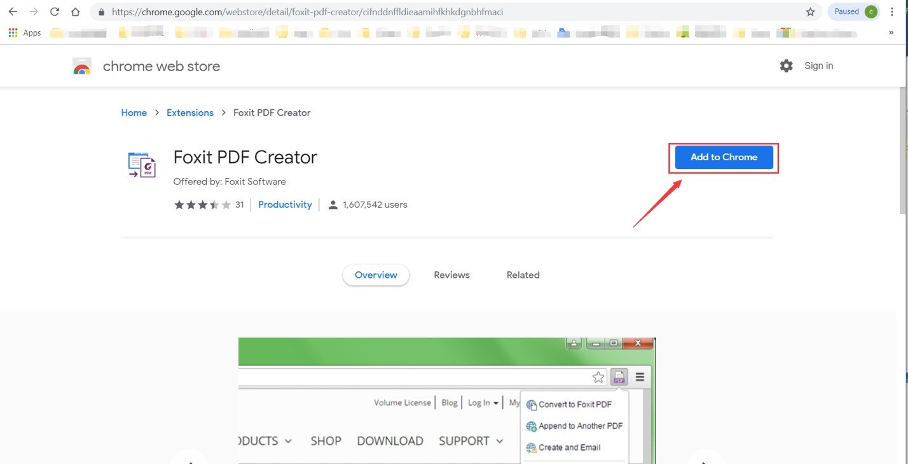Click the browser Forward arrow

coord(34,11)
